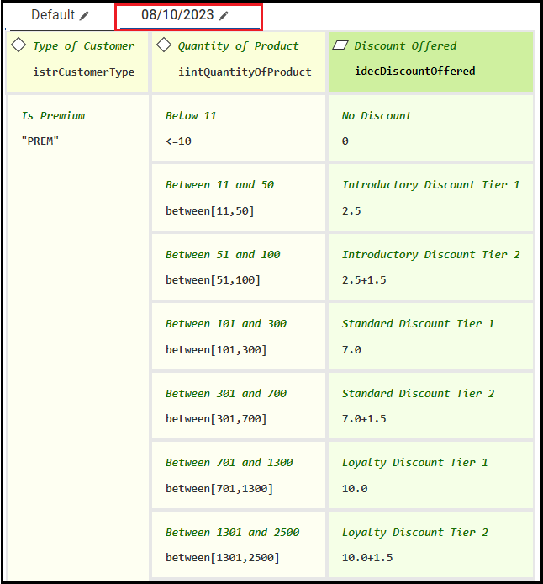
Task: Click the diamond icon beside Quantity of Product
Action: click(164, 45)
